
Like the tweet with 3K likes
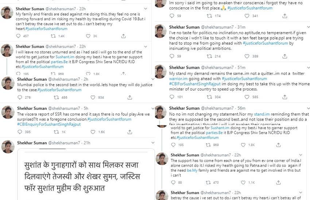pyautogui.click(x=88, y=36)
